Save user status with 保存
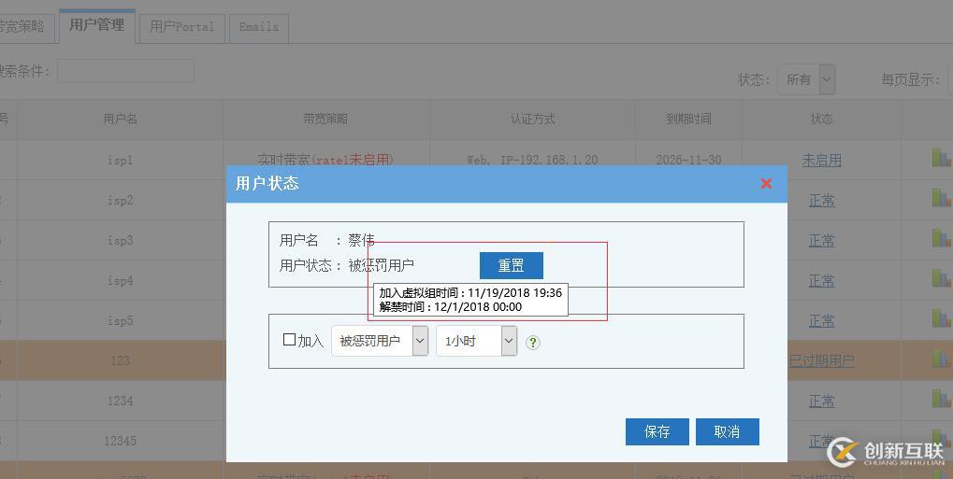The height and width of the screenshot is (479, 953). click(657, 431)
